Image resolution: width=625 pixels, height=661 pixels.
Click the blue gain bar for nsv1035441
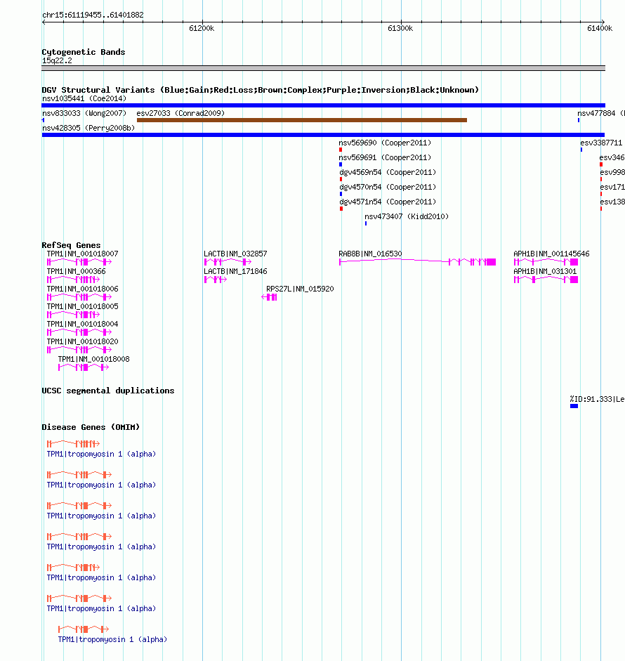point(323,105)
